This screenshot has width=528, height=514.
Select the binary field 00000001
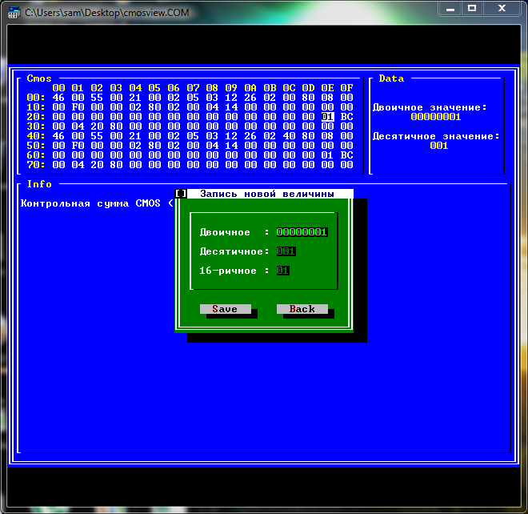click(x=302, y=232)
